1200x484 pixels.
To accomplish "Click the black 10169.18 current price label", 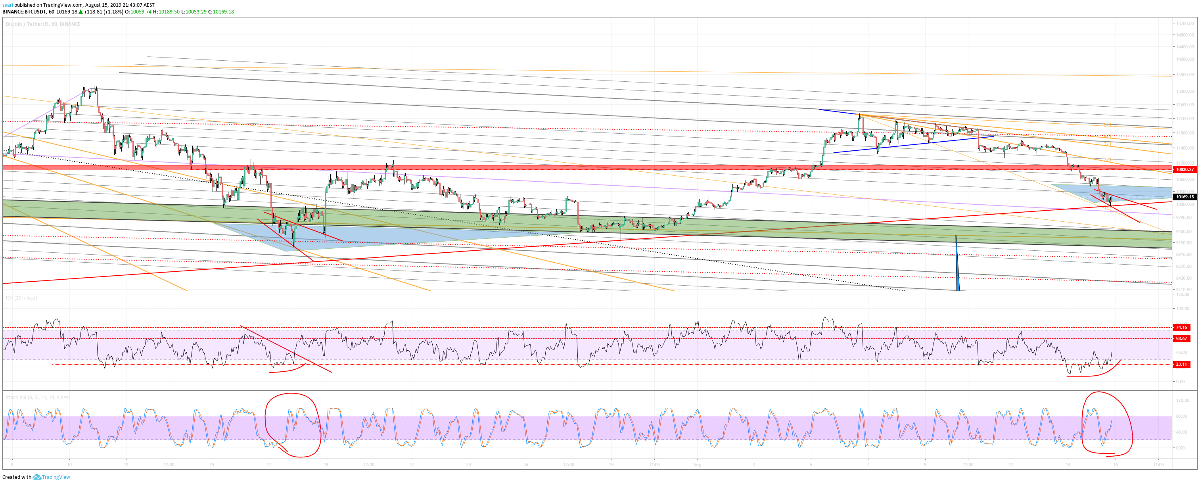I will tap(1185, 197).
